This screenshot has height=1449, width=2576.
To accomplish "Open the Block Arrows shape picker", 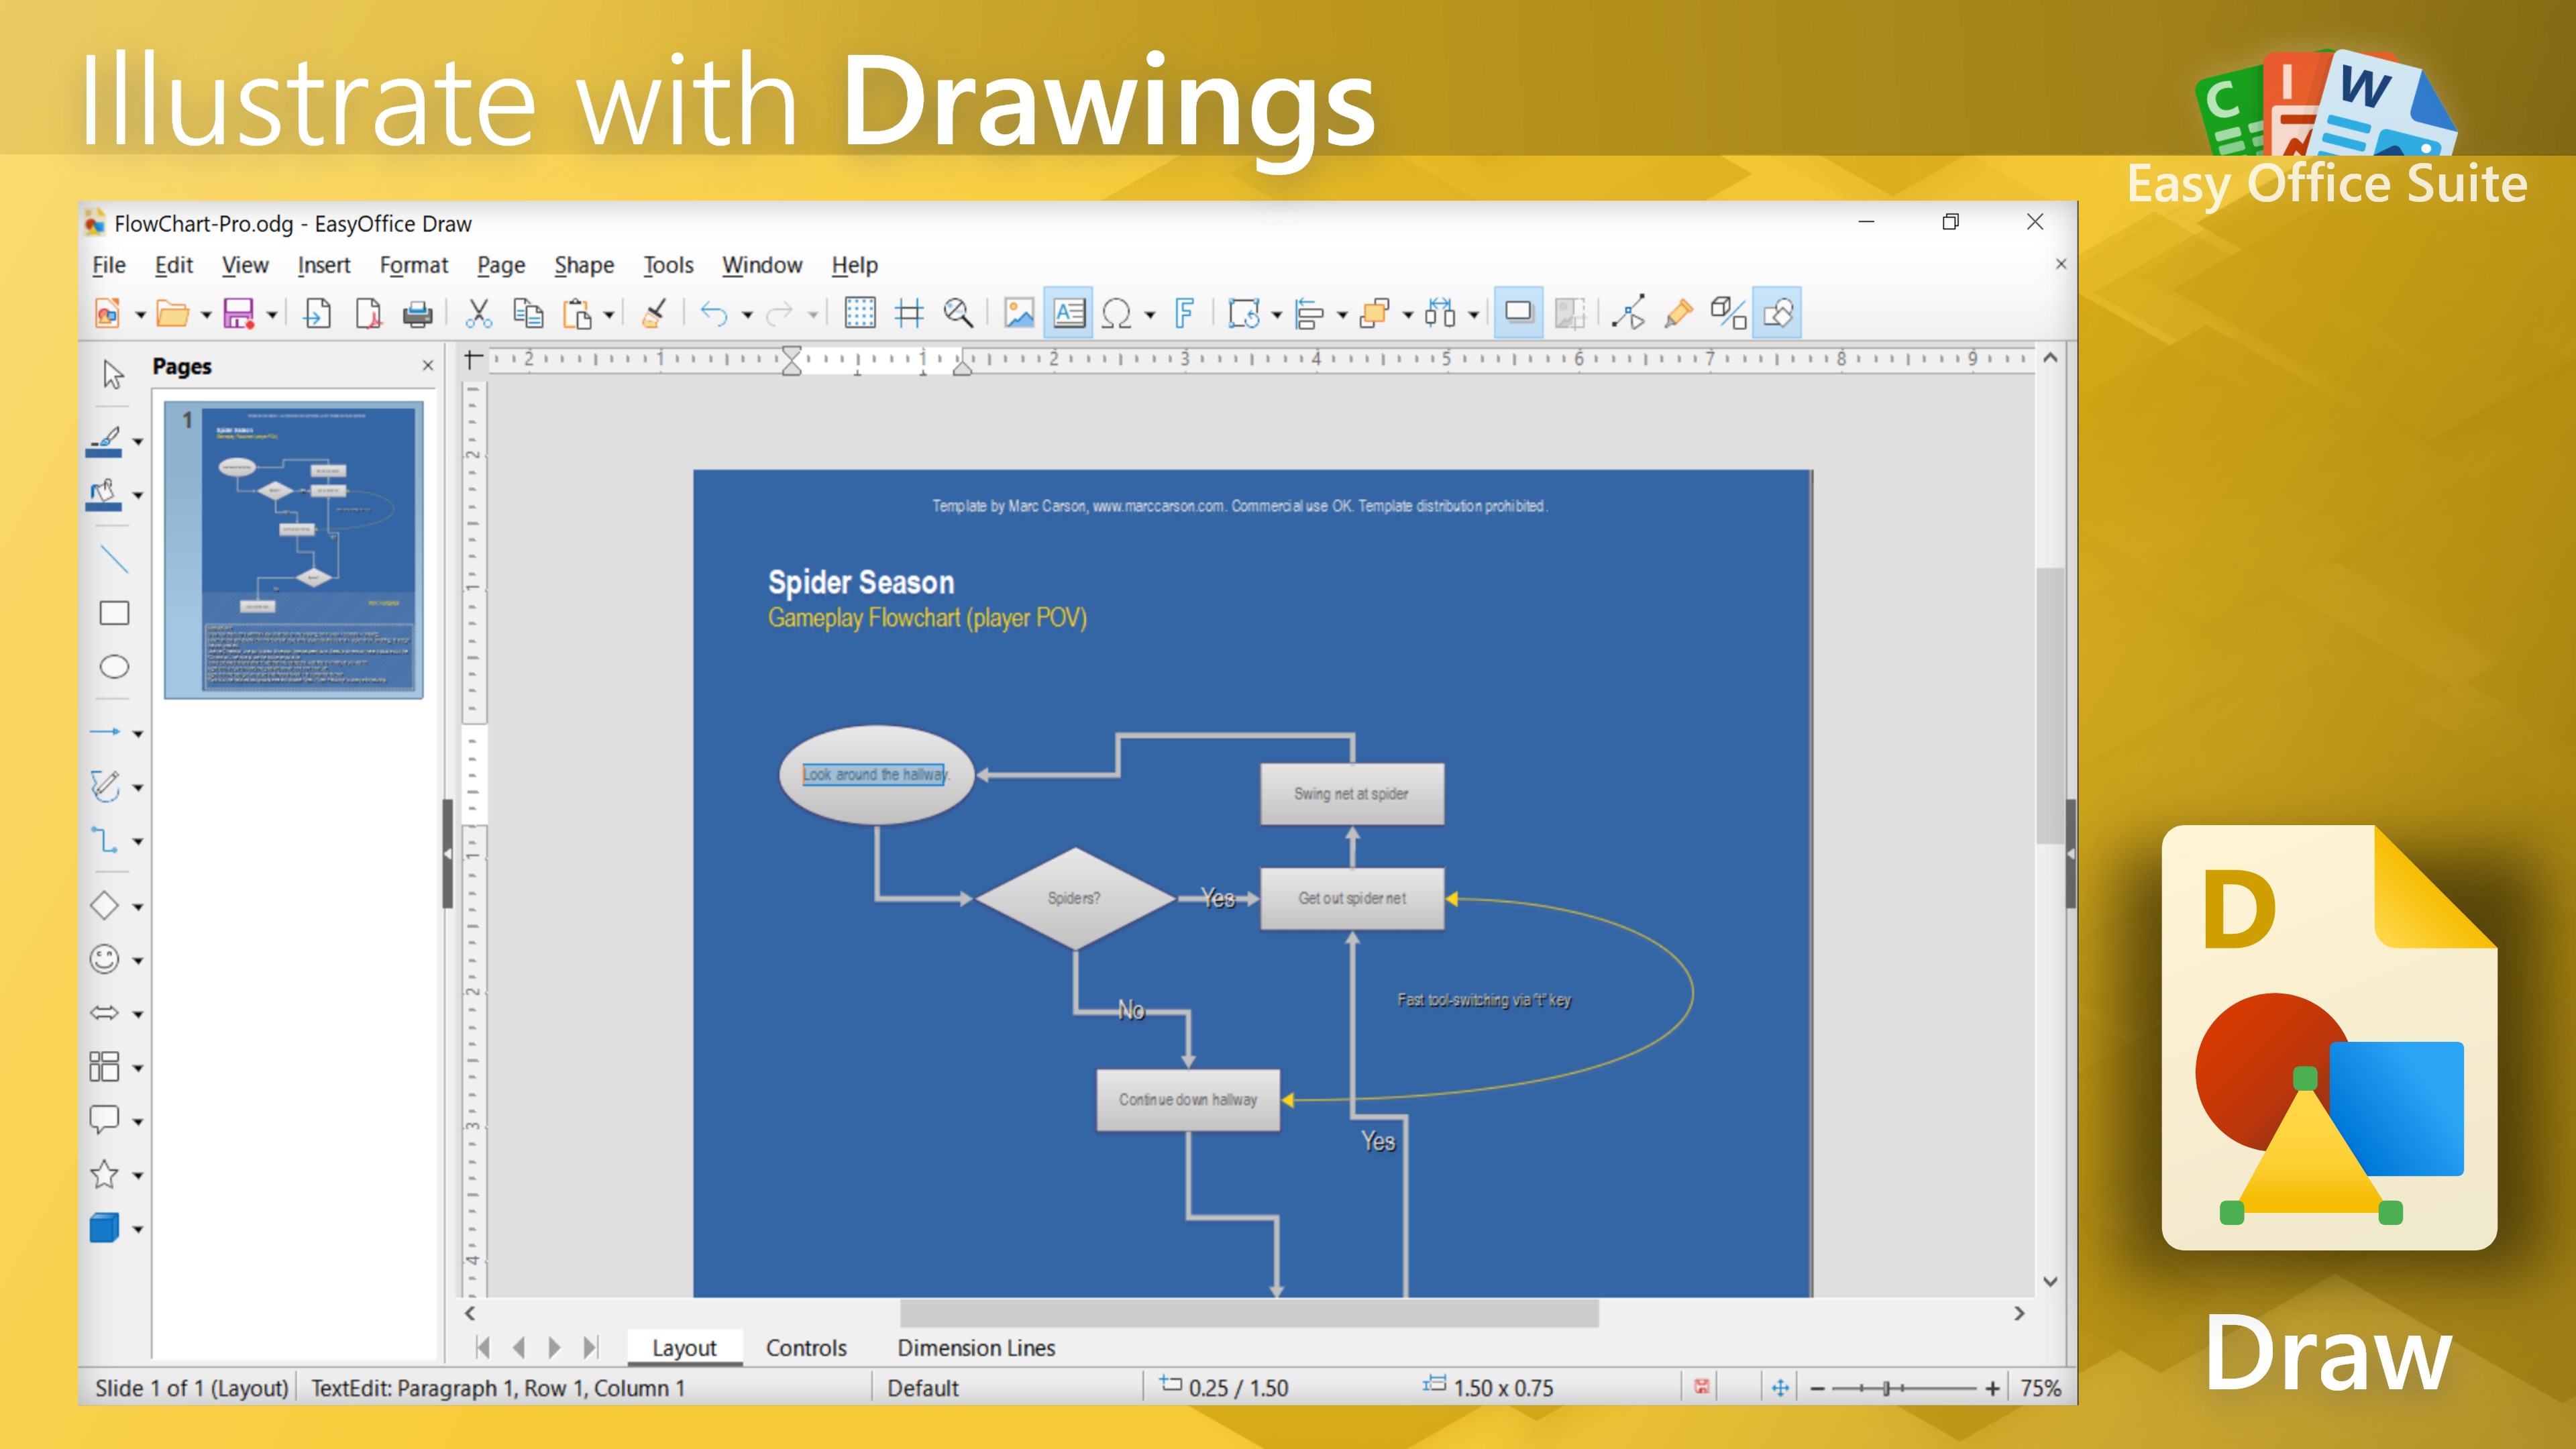I will pyautogui.click(x=137, y=1013).
